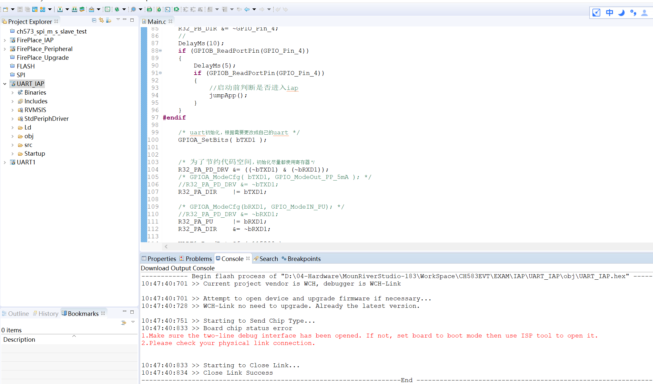Open Project Explorer view menu triangle
Viewport: 653px width, 384px height.
tap(118, 20)
